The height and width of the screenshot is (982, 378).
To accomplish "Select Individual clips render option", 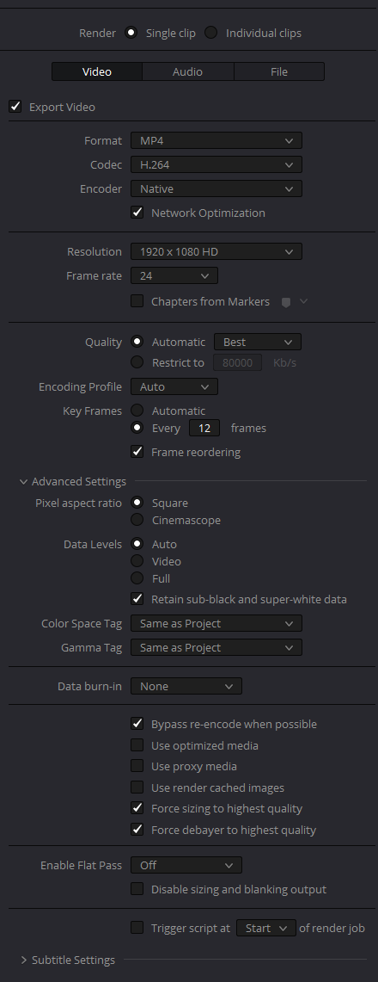I will tap(211, 33).
